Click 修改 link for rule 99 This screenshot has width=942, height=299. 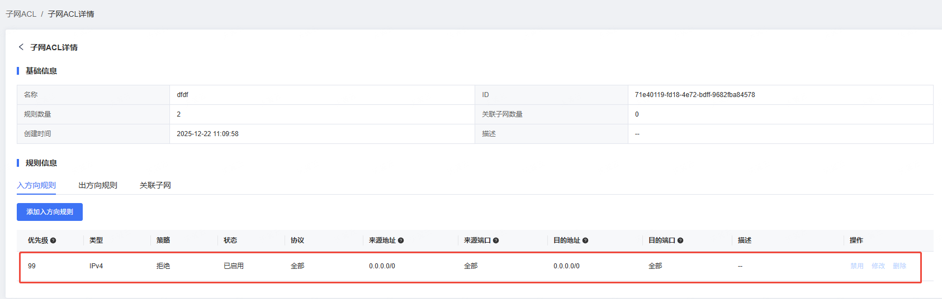[878, 266]
